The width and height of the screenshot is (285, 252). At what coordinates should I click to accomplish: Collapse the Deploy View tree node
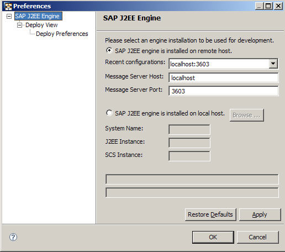(x=19, y=25)
